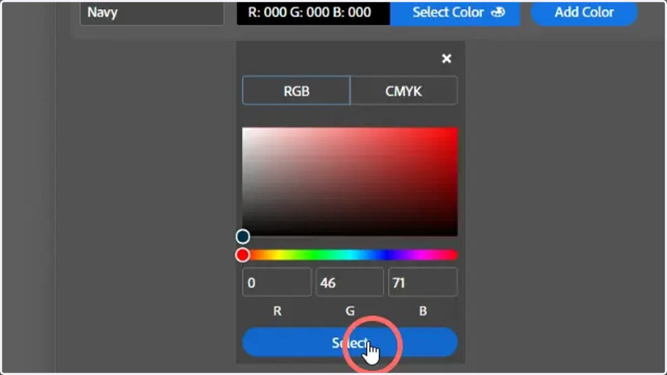
Task: Click the B label under the fields
Action: coord(423,311)
